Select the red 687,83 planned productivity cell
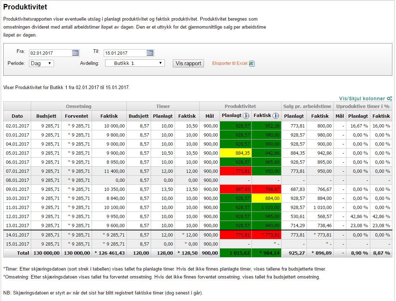 tap(235, 189)
